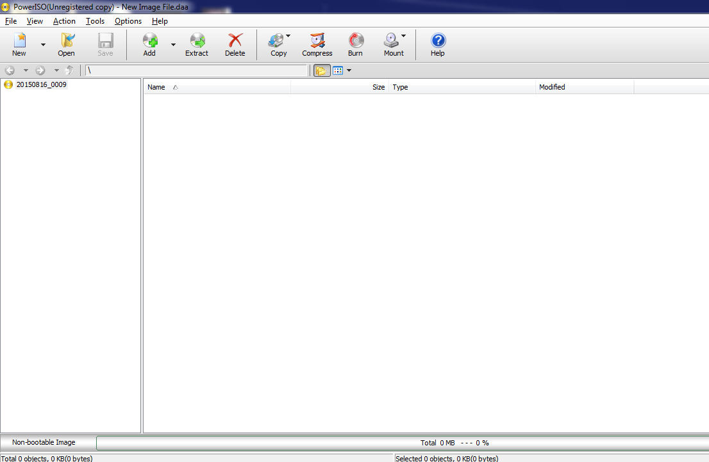Open the Tools menu
The width and height of the screenshot is (709, 462).
point(95,20)
